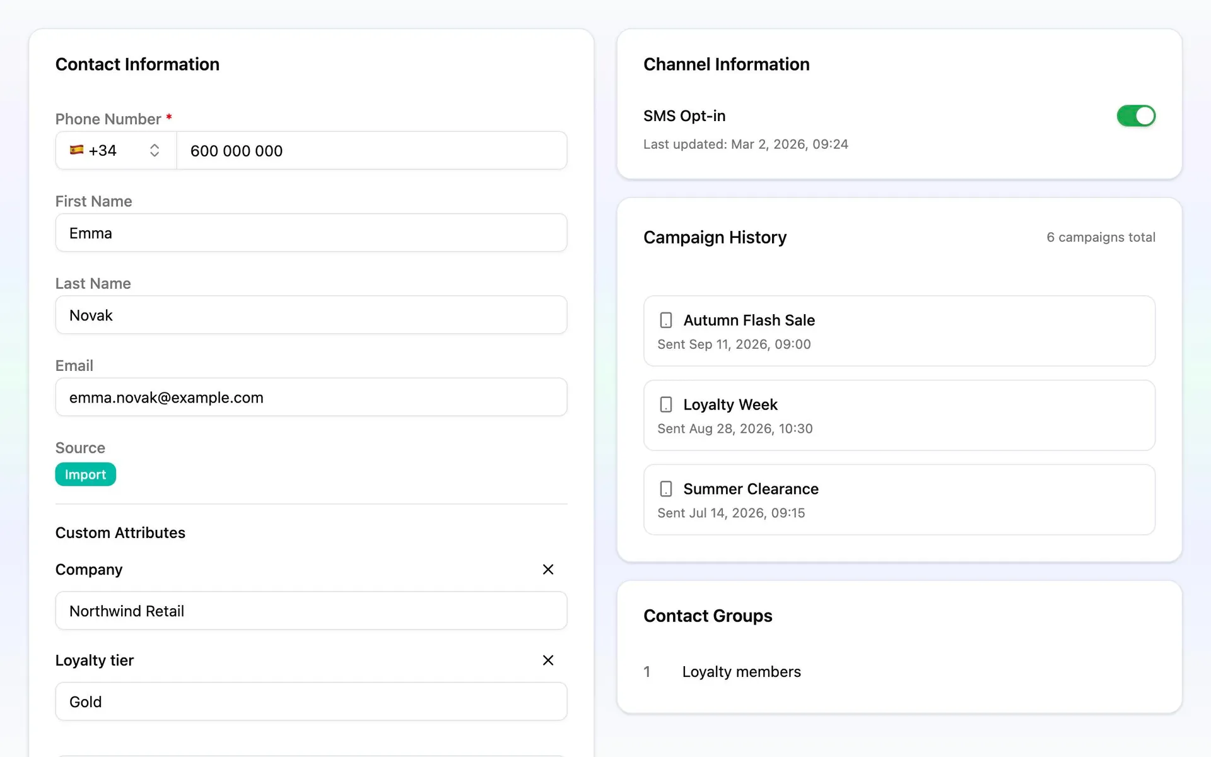
Task: Click the SMS Opt-in label
Action: [x=684, y=116]
